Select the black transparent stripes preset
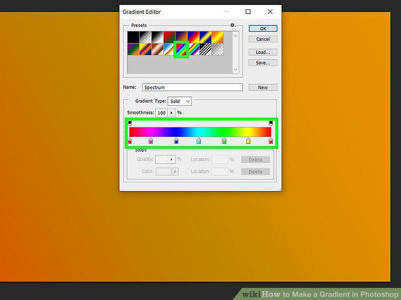401x300 pixels. (x=205, y=49)
